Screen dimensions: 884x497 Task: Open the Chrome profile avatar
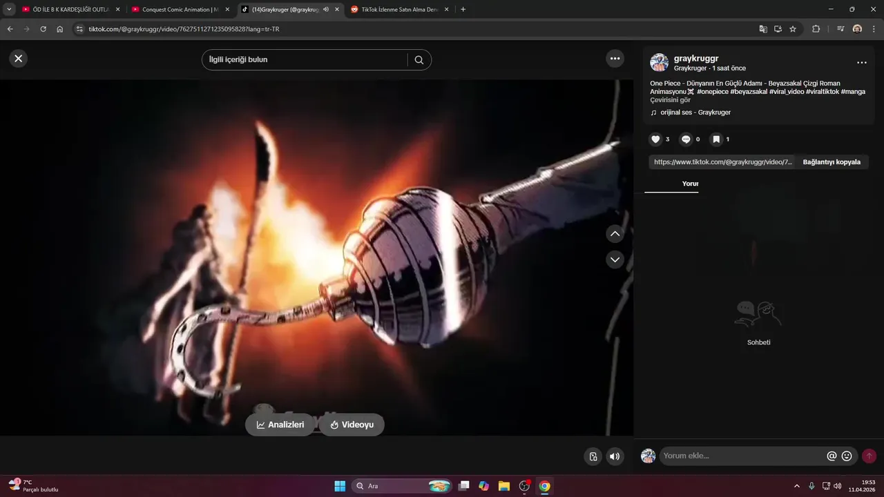(857, 29)
